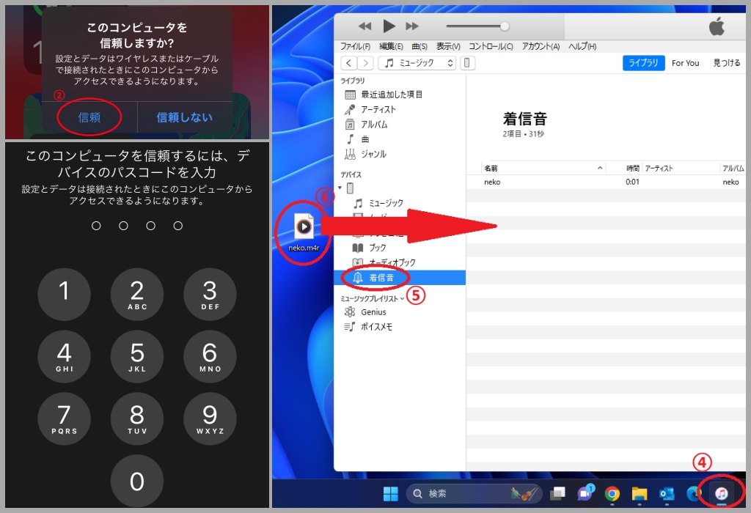Sort by the 名前 column header
The width and height of the screenshot is (751, 513).
point(543,168)
